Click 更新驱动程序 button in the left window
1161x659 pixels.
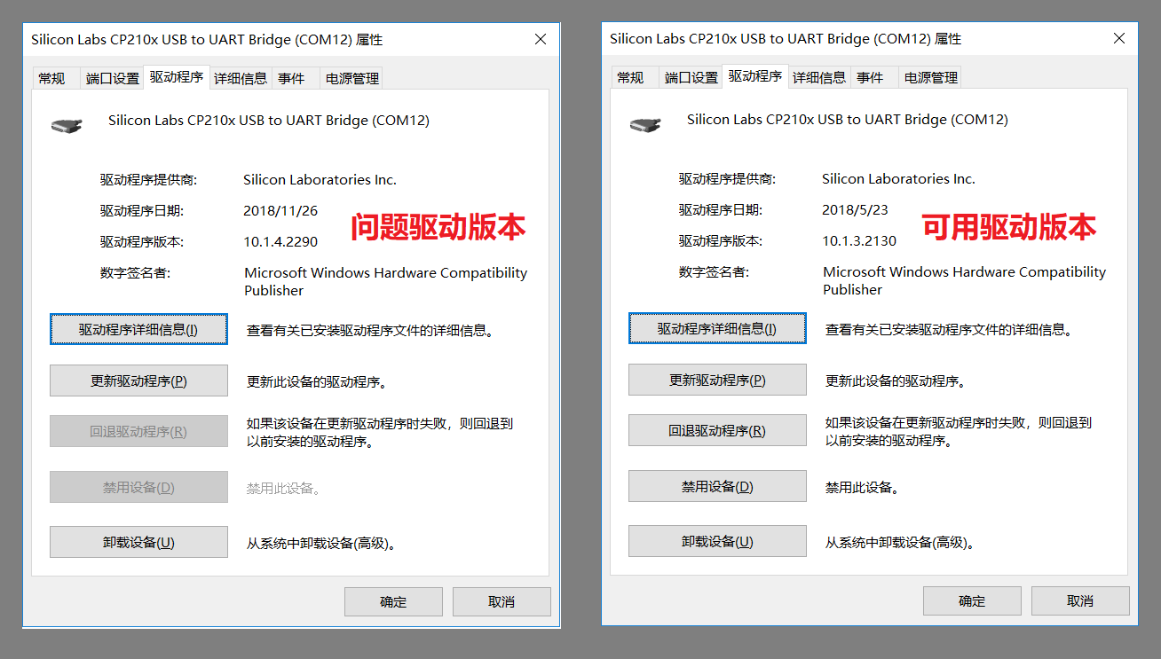pos(138,380)
